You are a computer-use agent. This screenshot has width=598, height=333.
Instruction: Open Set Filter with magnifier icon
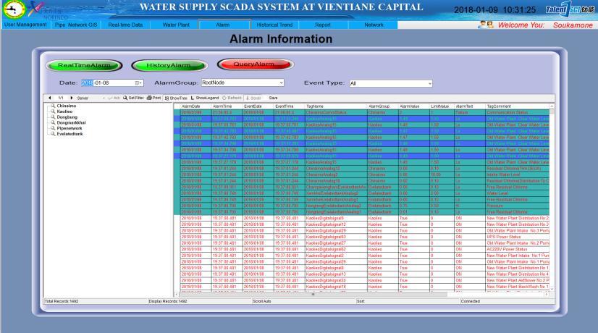tap(133, 98)
